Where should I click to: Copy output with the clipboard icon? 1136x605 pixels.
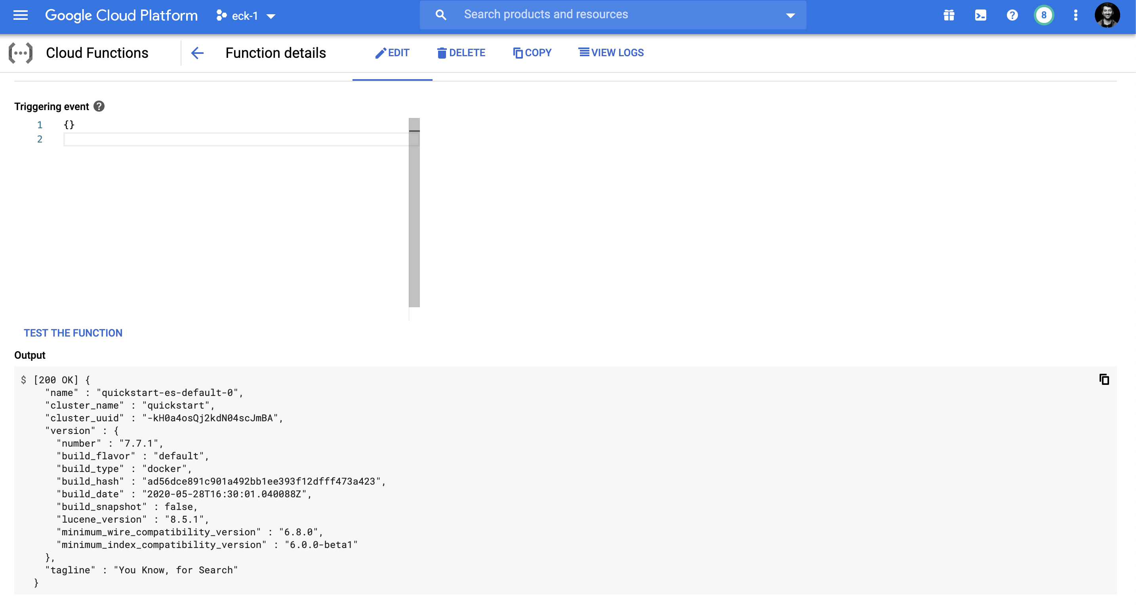[1104, 379]
